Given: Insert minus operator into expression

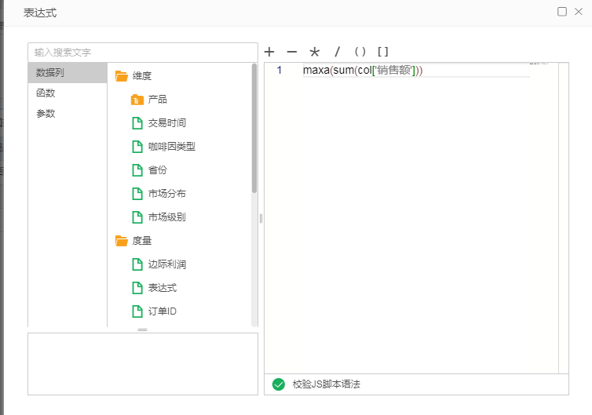Looking at the screenshot, I should 292,52.
